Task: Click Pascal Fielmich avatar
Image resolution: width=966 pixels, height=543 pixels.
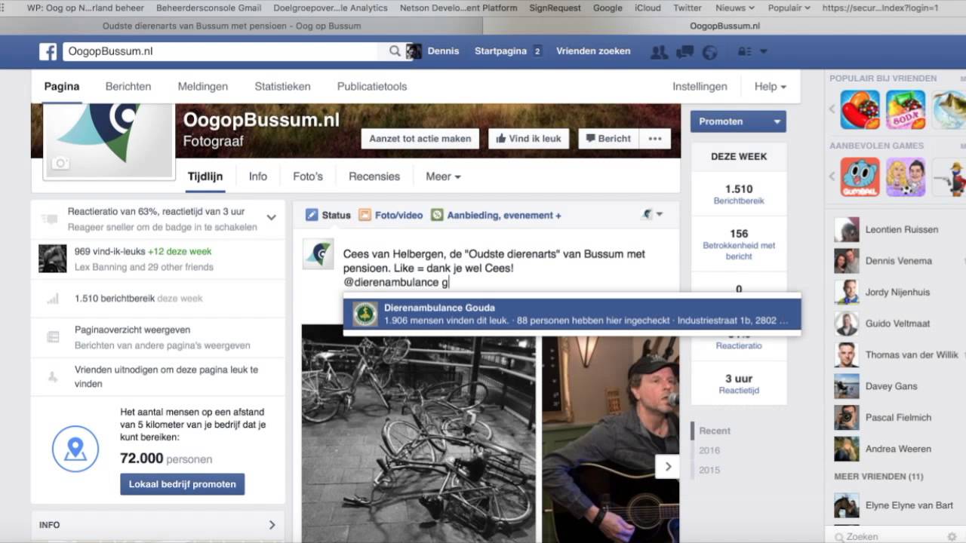Action: pos(847,418)
